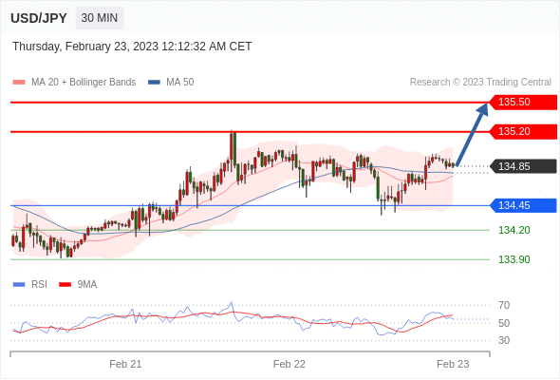Select the 135.50 red resistance label
Screen dimensions: 560x380
point(523,103)
